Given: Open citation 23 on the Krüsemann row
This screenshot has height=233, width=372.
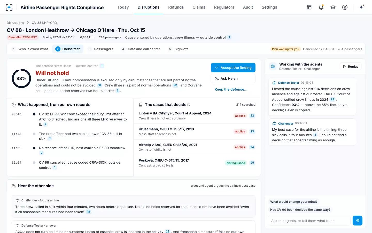Looking at the screenshot, I should (x=252, y=132).
